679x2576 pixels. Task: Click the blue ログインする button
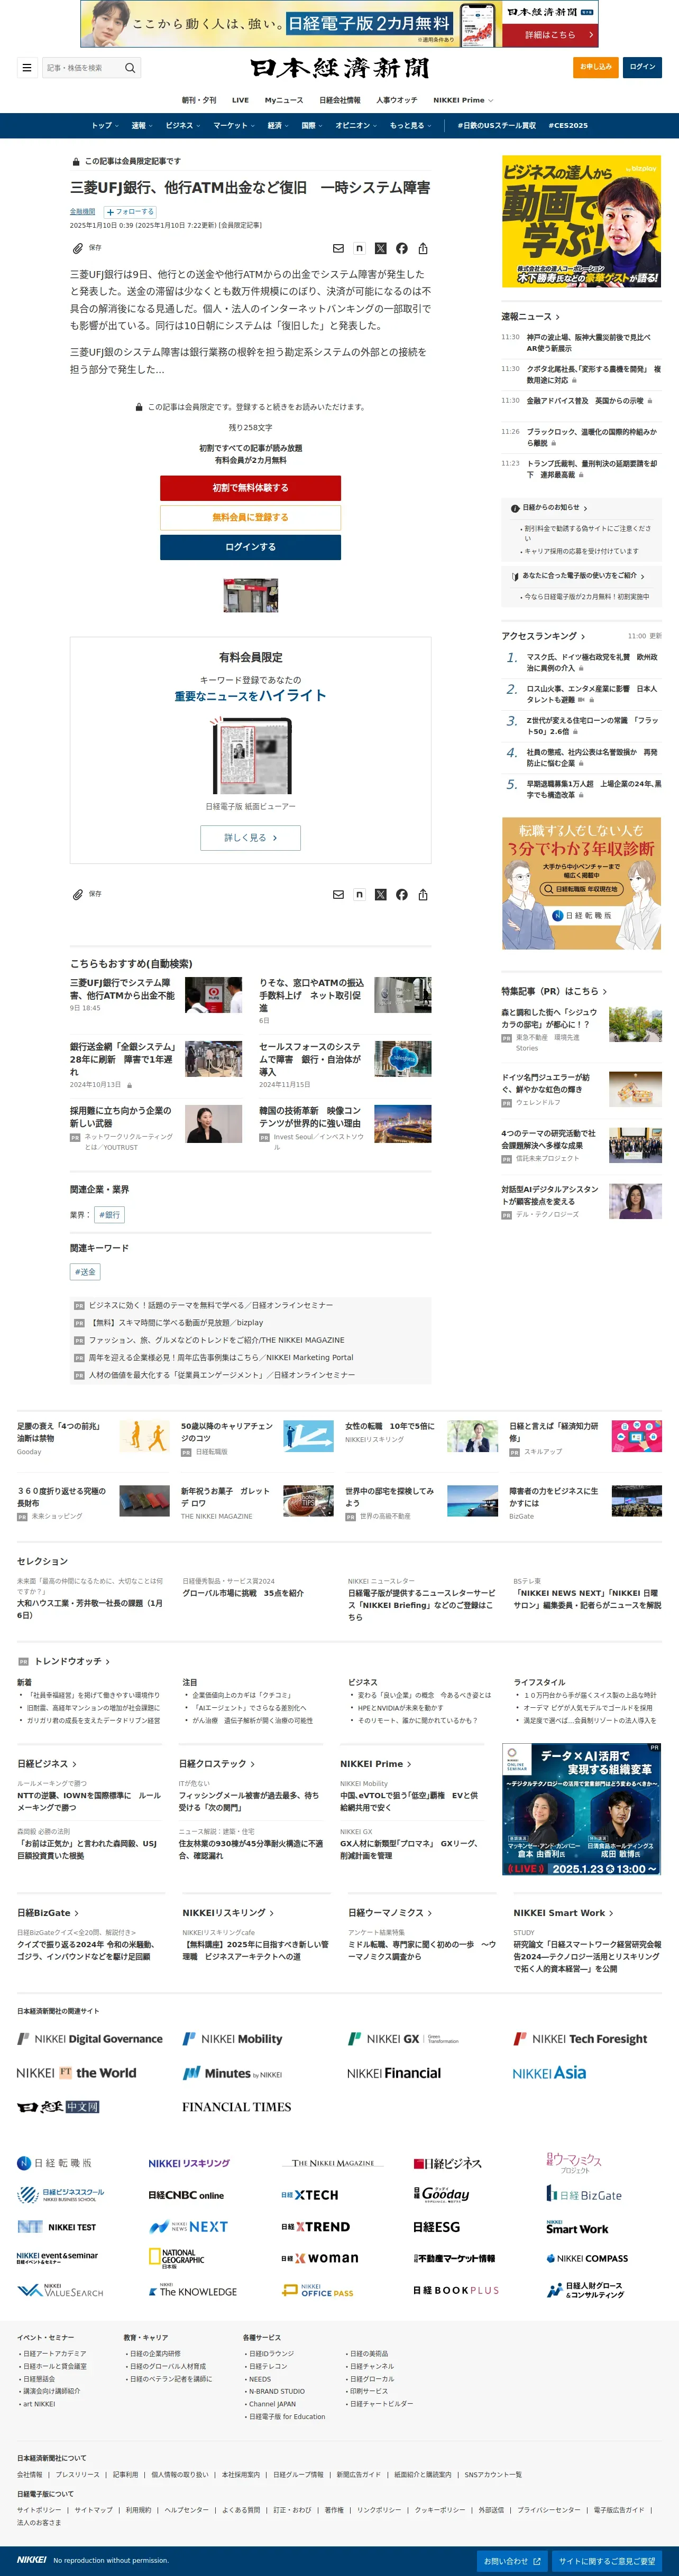[x=250, y=547]
